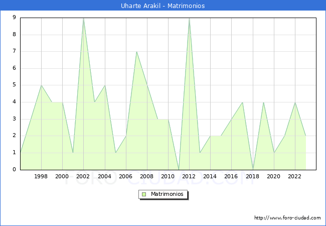This screenshot has width=326, height=226.
Task: Select the x-axis label 2000
Action: [x=62, y=176]
